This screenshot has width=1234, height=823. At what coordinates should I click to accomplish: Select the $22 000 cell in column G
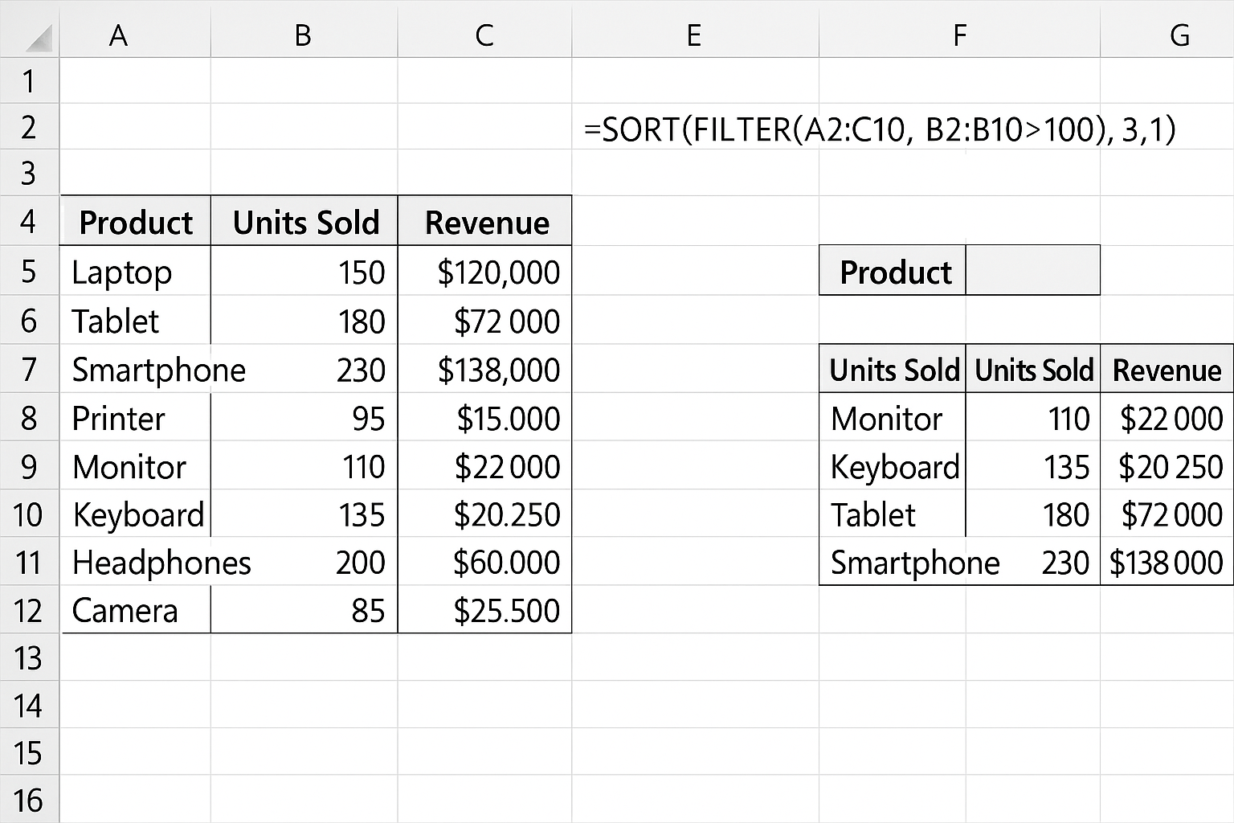click(1167, 417)
